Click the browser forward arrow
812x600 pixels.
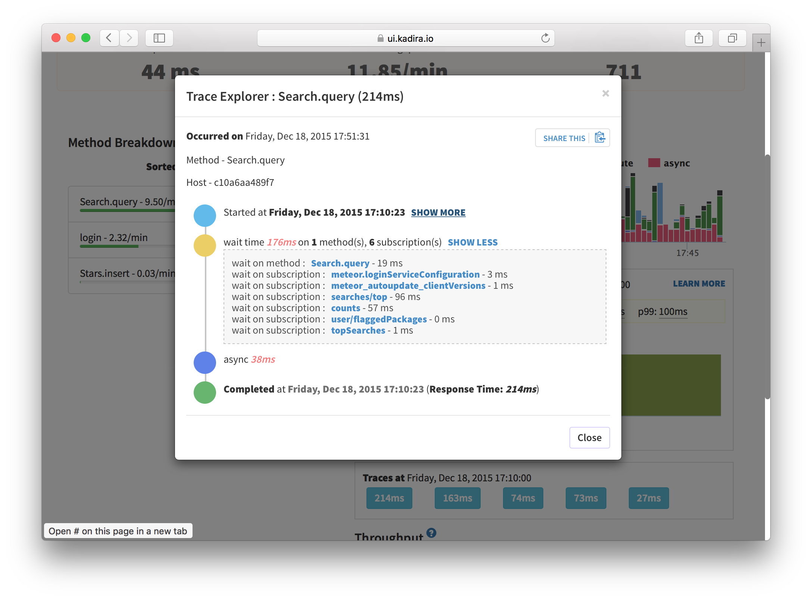(129, 38)
